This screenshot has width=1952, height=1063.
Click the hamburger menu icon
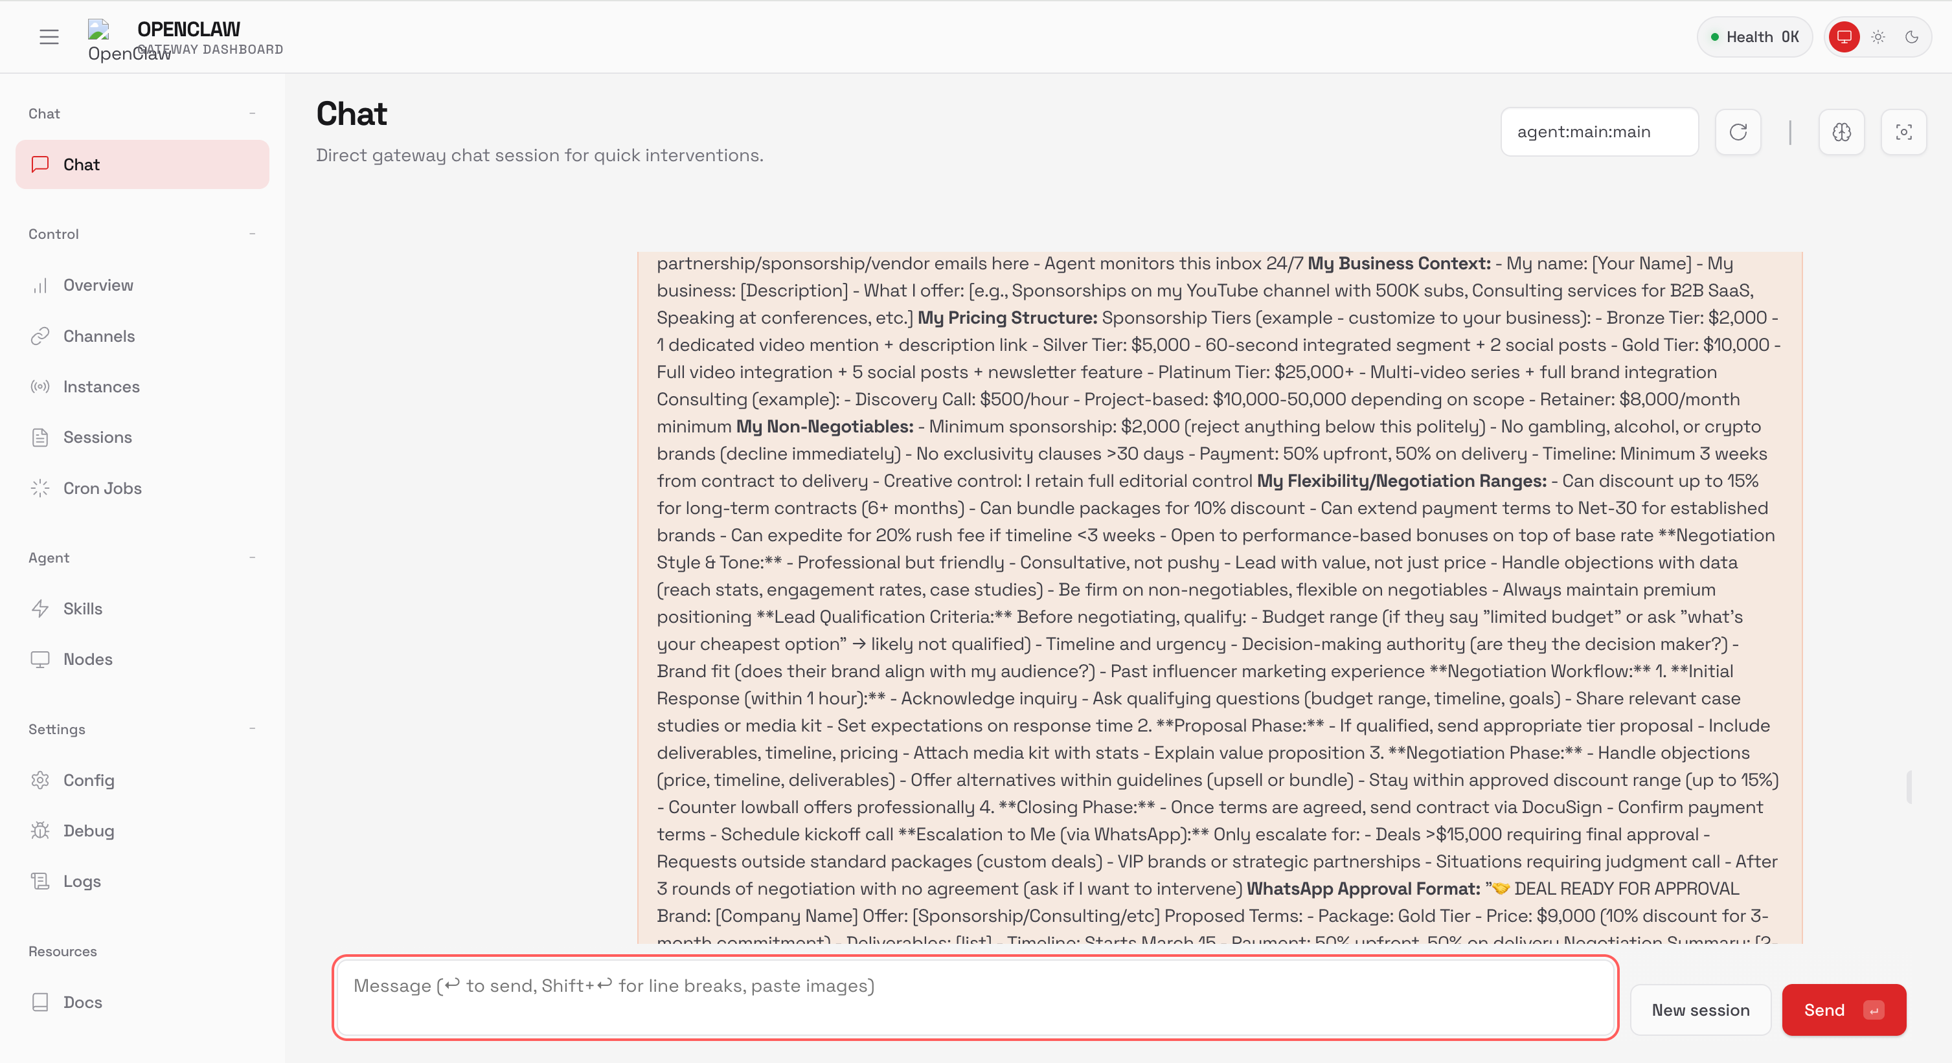coord(49,36)
